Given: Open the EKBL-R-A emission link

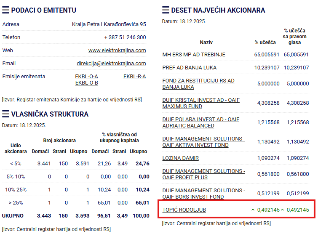Looking at the screenshot, I should 134,77.
